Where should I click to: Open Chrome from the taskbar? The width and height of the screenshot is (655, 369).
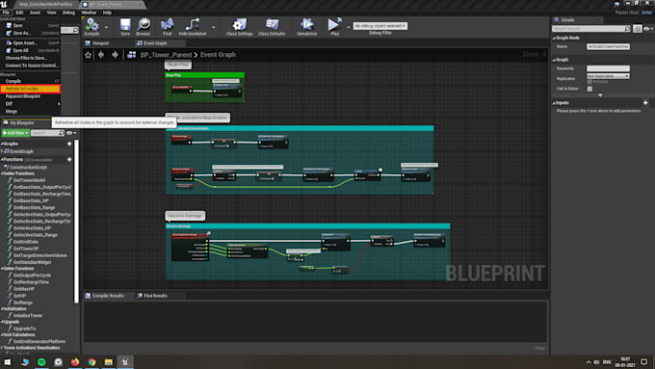coord(92,362)
